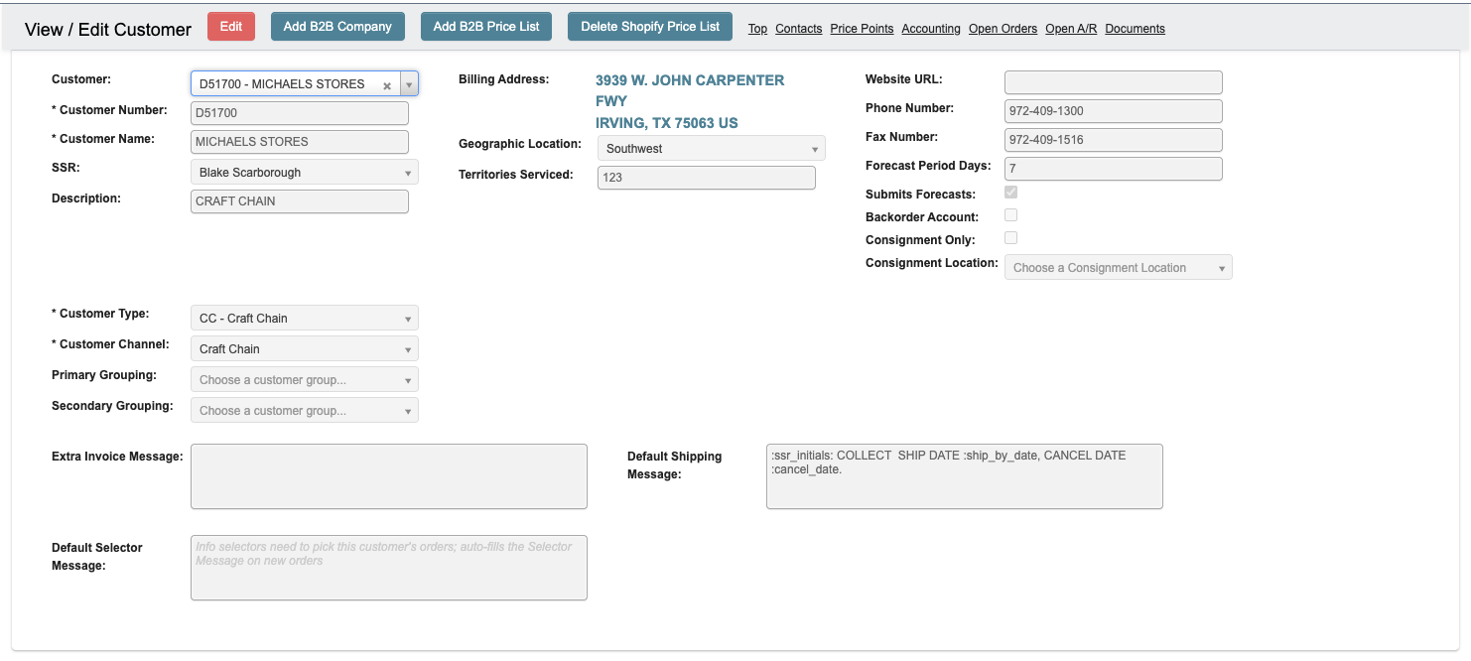
Task: Go to Contacts section link
Action: coord(799,29)
